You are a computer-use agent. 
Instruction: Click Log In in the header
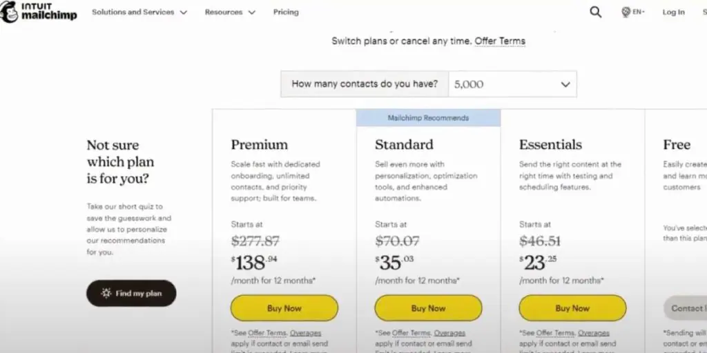click(x=673, y=12)
